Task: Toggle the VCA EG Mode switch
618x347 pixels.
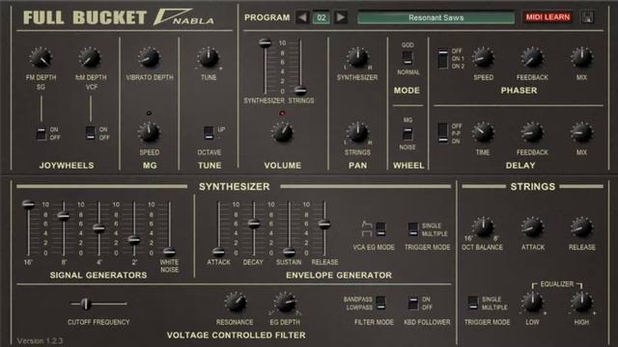Action: [x=380, y=229]
